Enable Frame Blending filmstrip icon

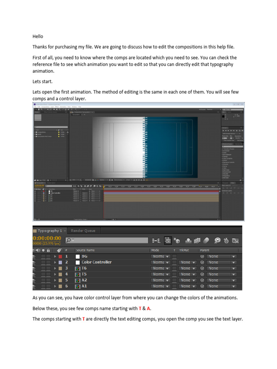tap(197, 240)
